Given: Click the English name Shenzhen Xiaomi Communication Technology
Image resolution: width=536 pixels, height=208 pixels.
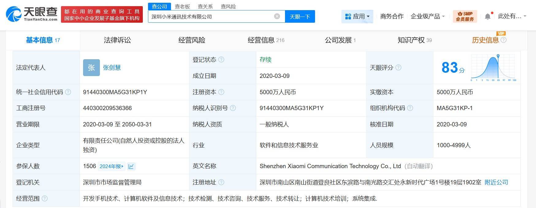Looking at the screenshot, I should [x=330, y=166].
